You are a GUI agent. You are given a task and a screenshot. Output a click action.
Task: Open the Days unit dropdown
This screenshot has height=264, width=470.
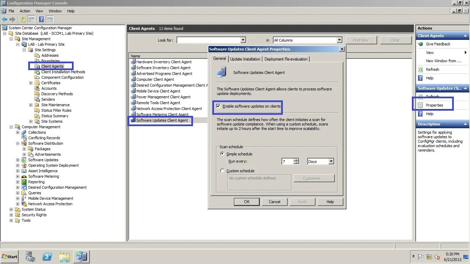[x=331, y=162]
